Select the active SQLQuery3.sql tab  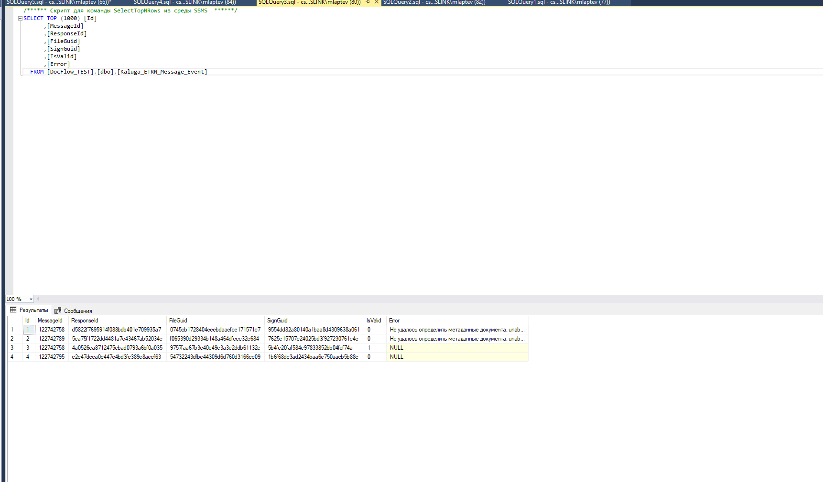tap(309, 2)
